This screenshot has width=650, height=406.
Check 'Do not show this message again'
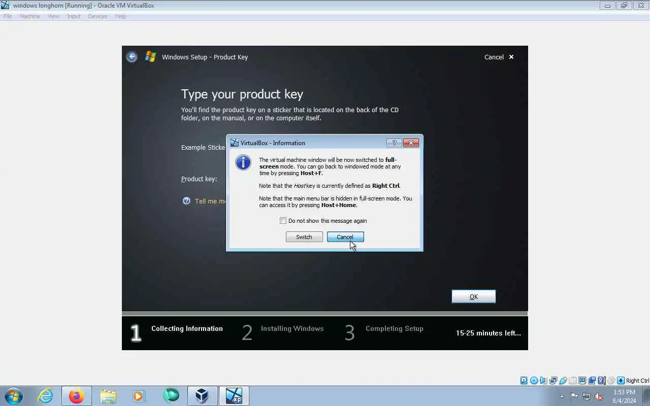pos(283,221)
